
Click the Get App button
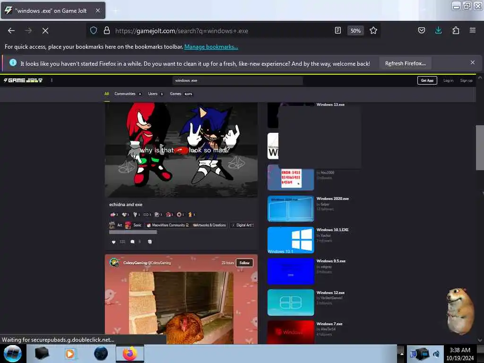(427, 80)
